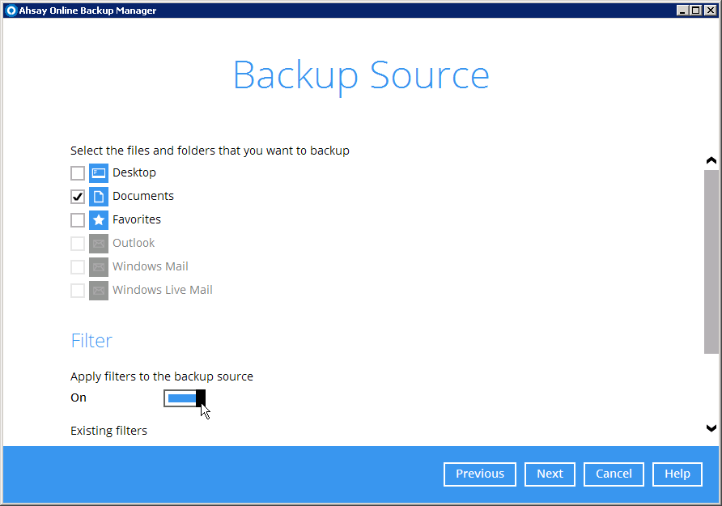Cancel the backup setup
Viewport: 722px width, 506px height.
point(614,474)
